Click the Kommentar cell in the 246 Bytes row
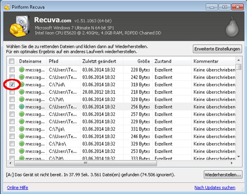247x194 pixels. [x=214, y=136]
